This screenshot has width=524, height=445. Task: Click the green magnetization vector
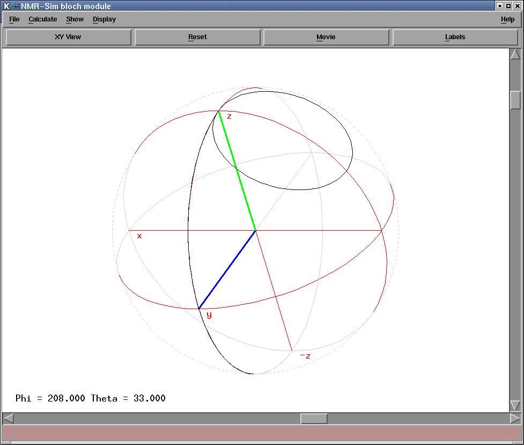[237, 171]
